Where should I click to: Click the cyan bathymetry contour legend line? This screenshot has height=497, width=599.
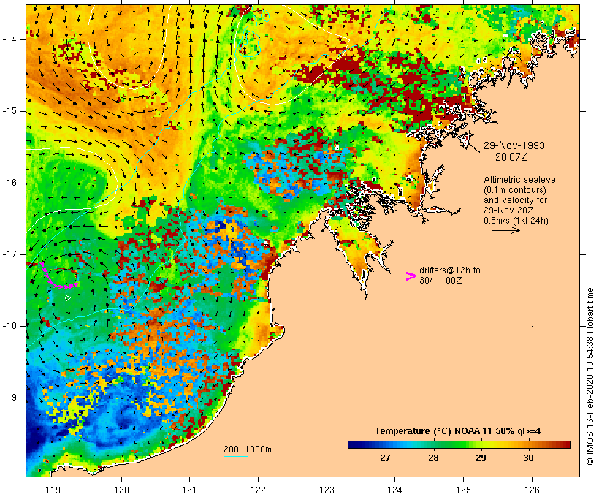(x=236, y=456)
